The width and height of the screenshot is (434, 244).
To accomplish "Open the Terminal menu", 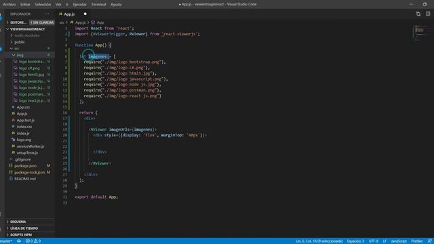I will [98, 5].
